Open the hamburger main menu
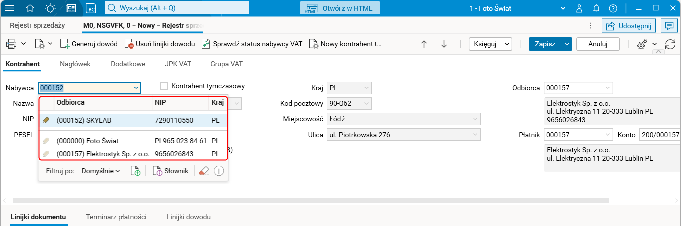The width and height of the screenshot is (681, 226). coord(10,8)
